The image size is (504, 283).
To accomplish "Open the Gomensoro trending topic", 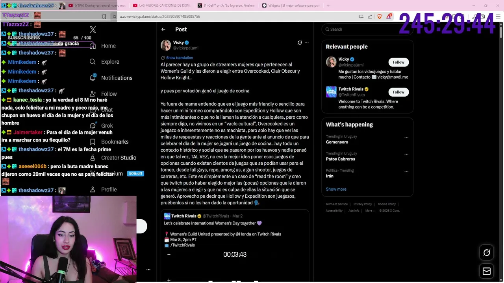I will [337, 142].
